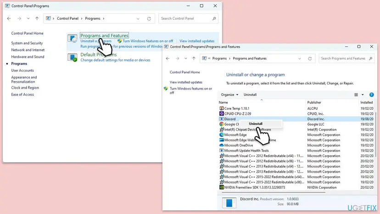Go up one level in Programs window

point(37,18)
